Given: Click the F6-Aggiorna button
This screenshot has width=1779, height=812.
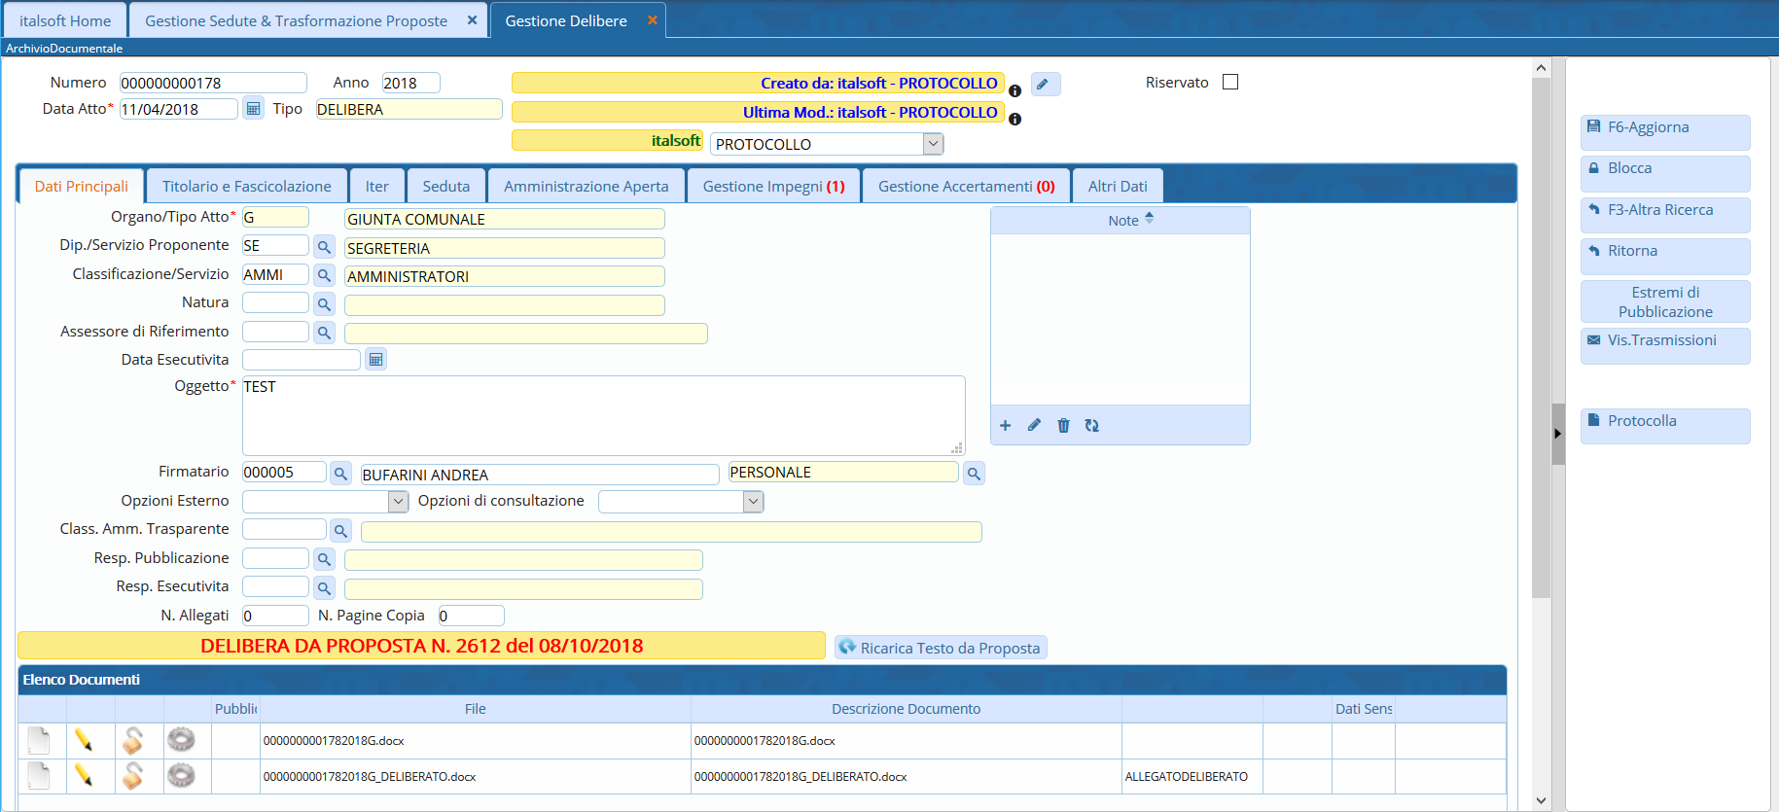Looking at the screenshot, I should pyautogui.click(x=1664, y=128).
